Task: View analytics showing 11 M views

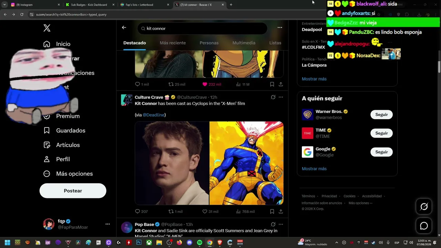Action: pos(243,84)
